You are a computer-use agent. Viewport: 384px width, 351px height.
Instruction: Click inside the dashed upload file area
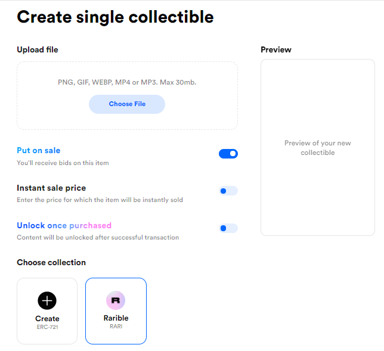(x=127, y=96)
